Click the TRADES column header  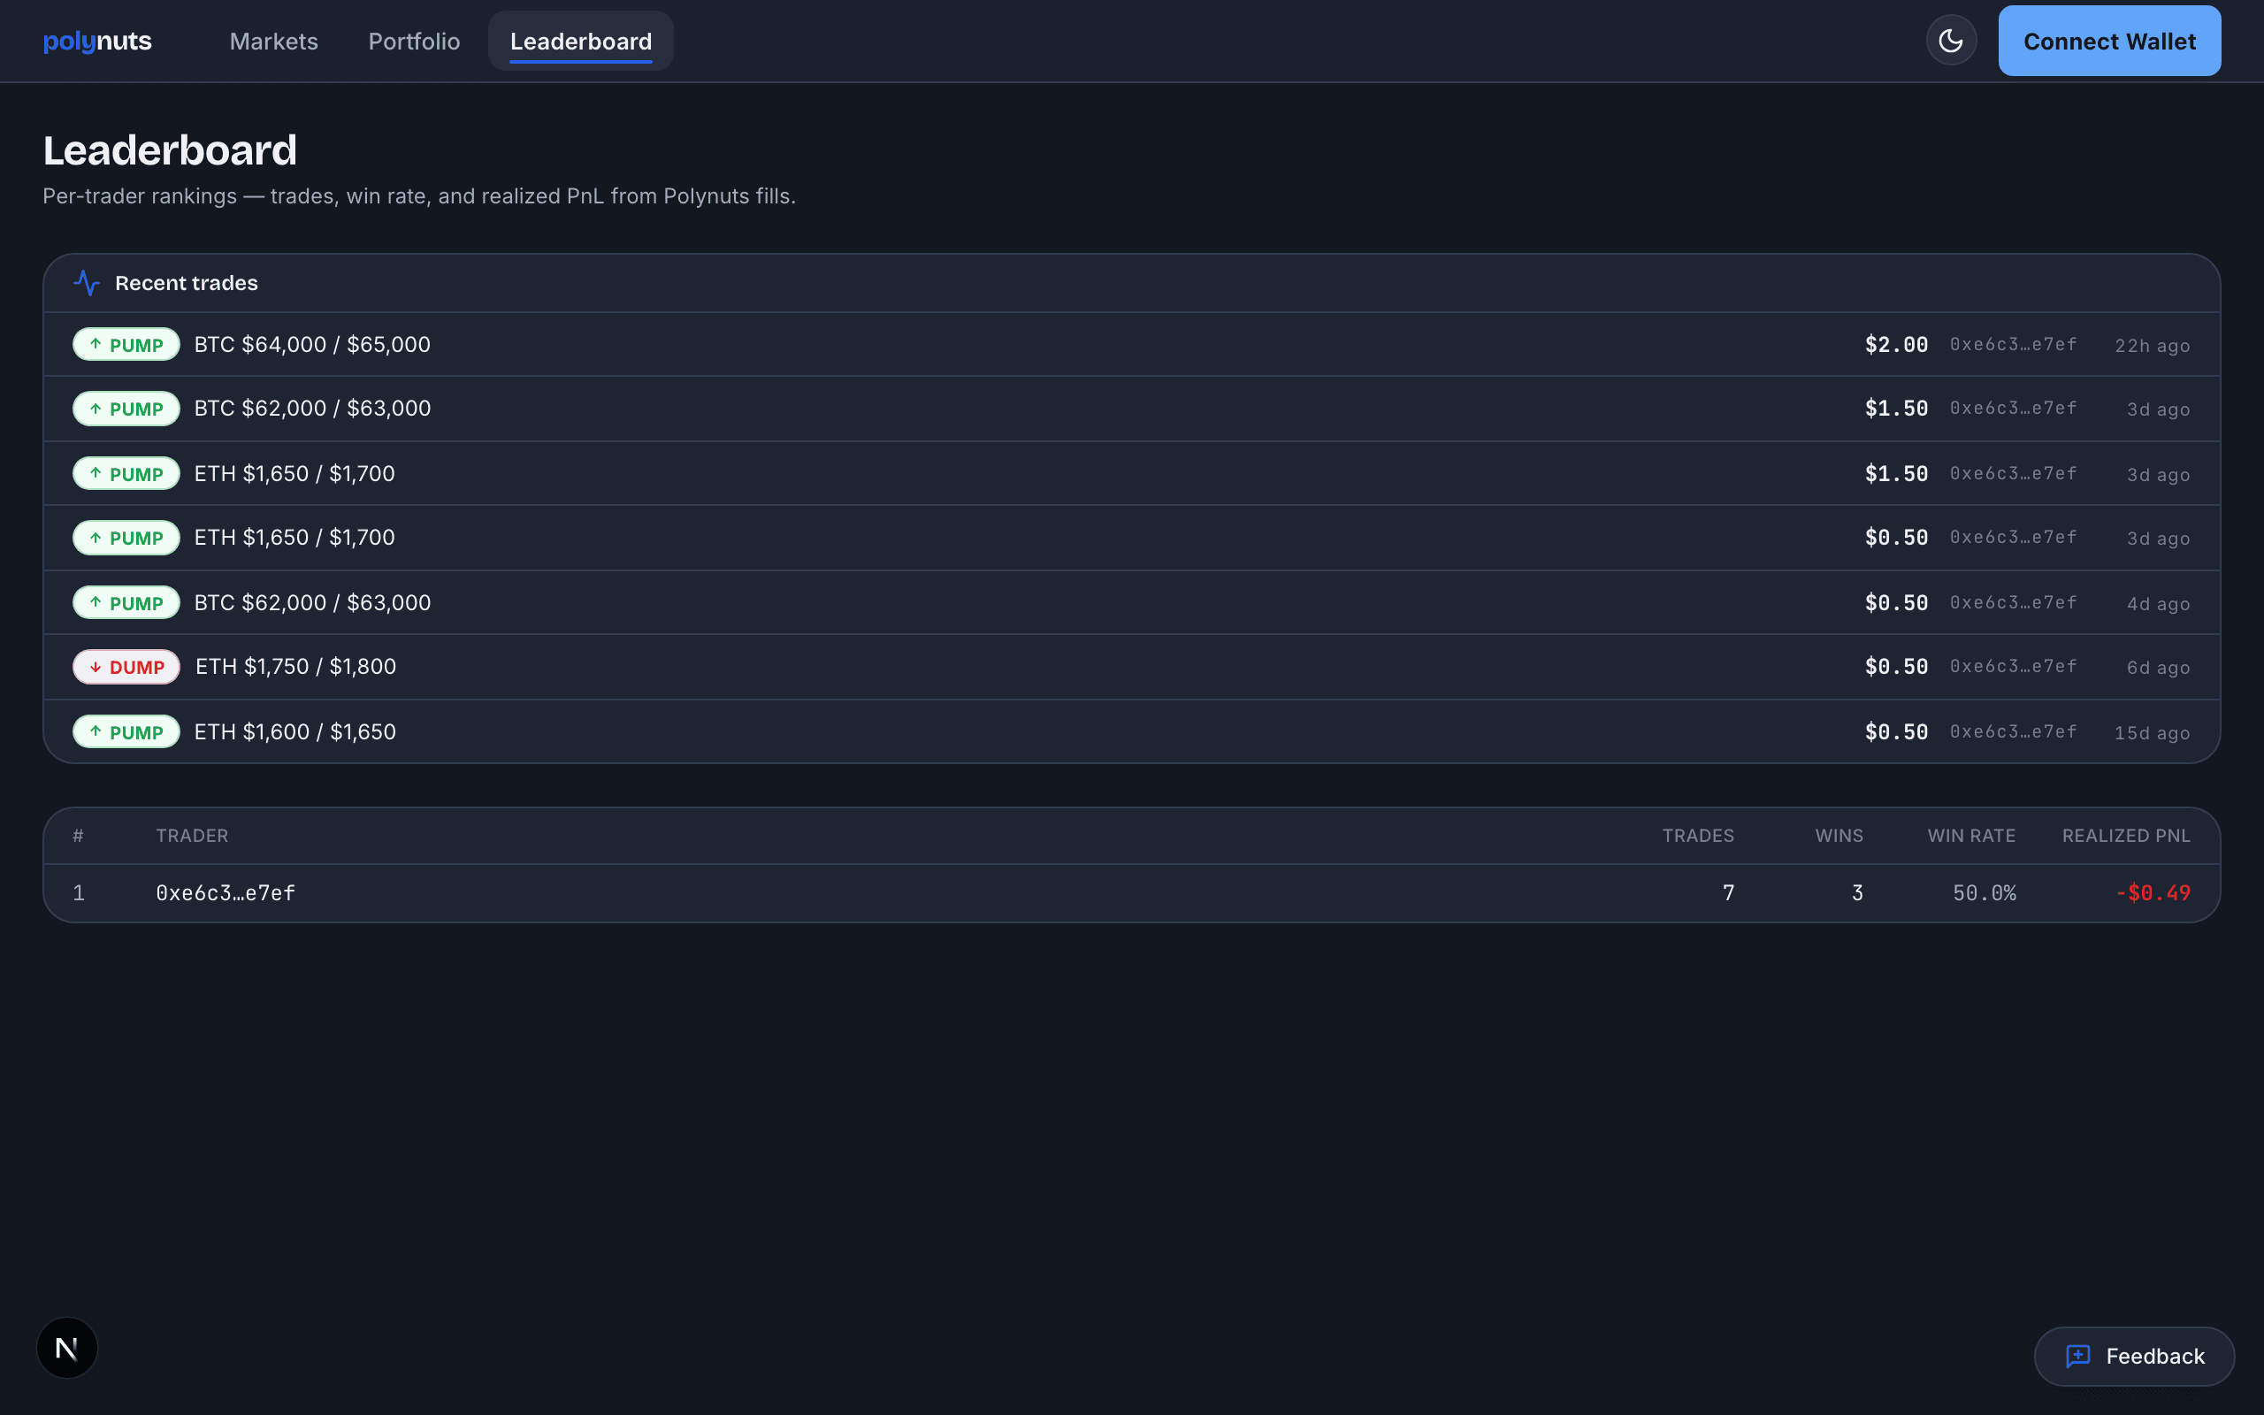1698,836
